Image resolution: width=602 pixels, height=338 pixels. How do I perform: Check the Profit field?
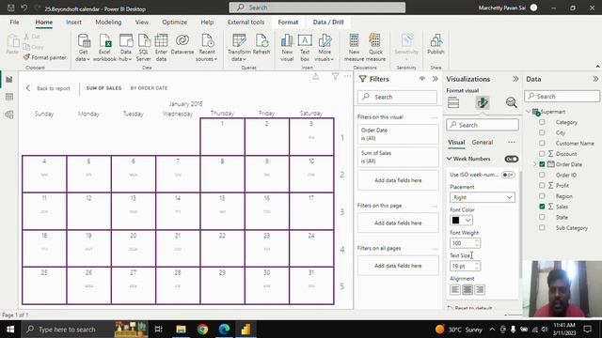[542, 186]
